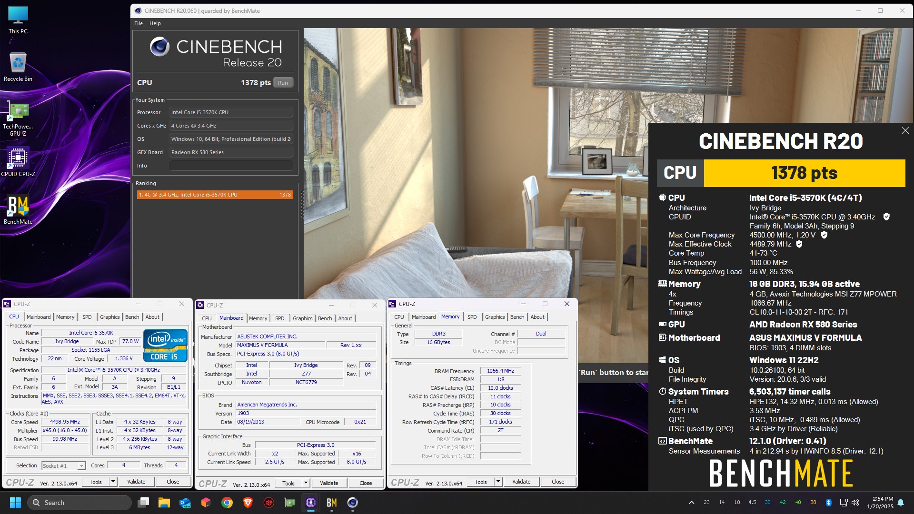
Task: Select ranking entry Intel Core i5-3570K 1378
Action: coord(215,195)
